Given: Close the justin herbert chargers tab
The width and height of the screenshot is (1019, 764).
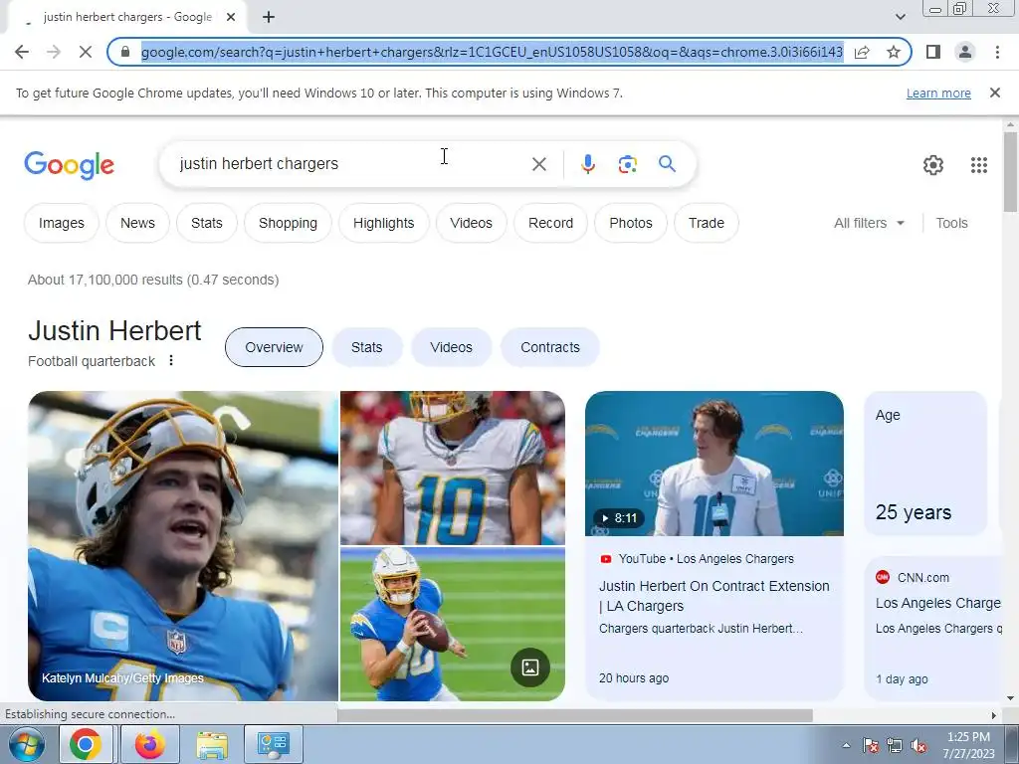Looking at the screenshot, I should tap(231, 17).
